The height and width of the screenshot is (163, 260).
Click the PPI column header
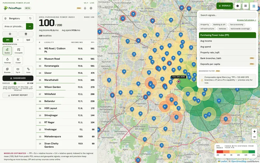pyautogui.click(x=93, y=42)
